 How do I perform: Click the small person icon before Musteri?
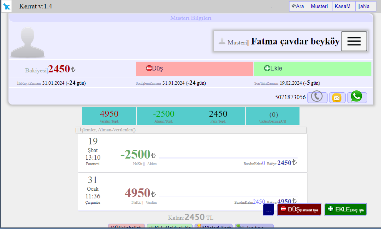click(x=222, y=41)
